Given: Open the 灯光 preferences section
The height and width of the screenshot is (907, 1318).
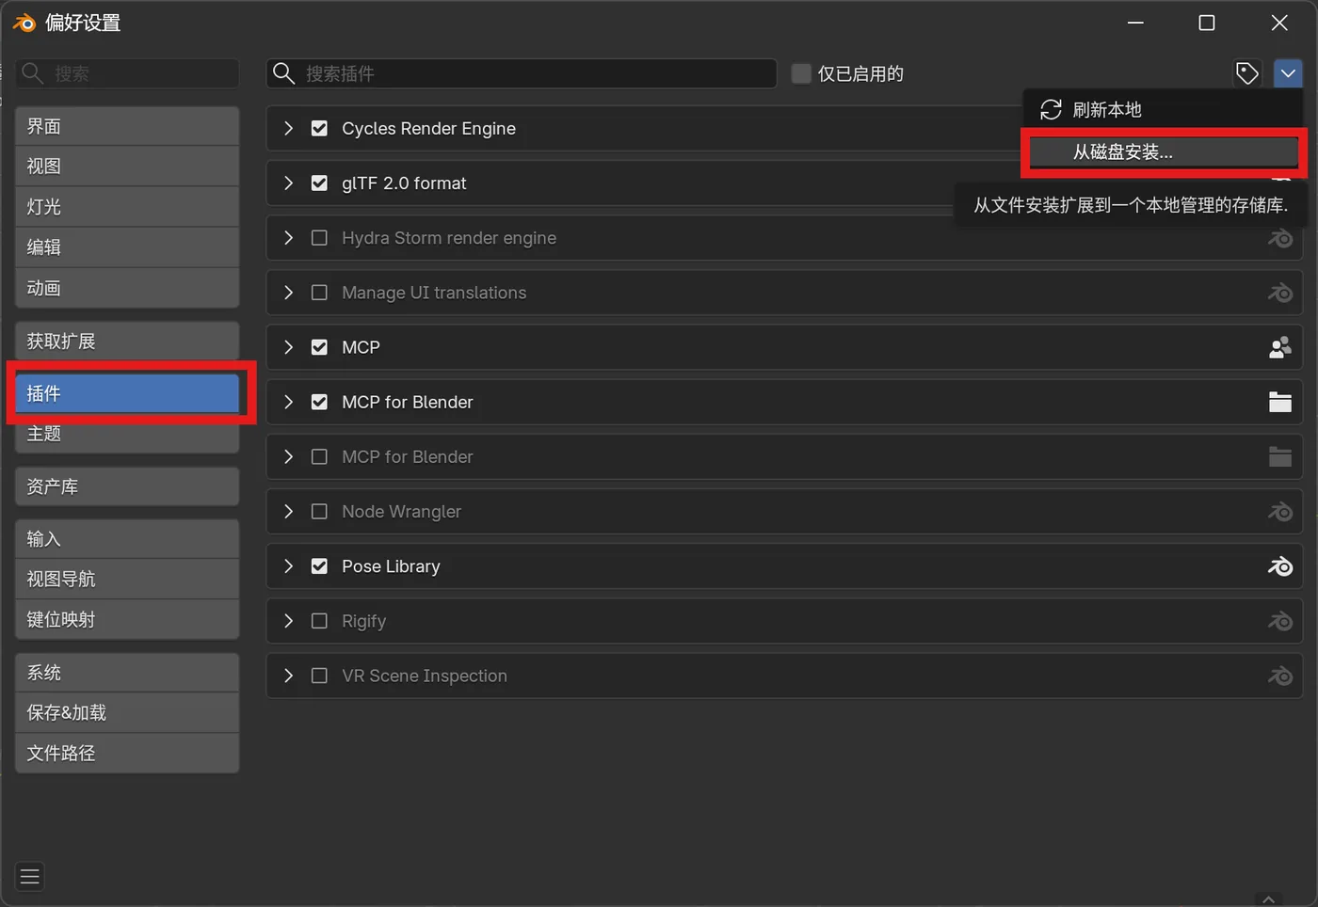Looking at the screenshot, I should (127, 207).
